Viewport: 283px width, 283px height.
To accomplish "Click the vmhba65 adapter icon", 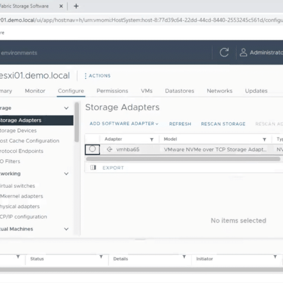I will 109,149.
